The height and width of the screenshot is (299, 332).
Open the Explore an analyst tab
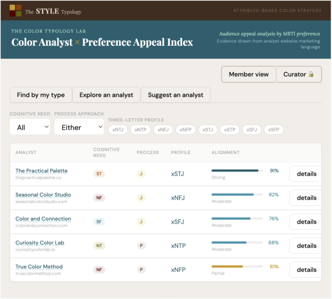pyautogui.click(x=107, y=95)
